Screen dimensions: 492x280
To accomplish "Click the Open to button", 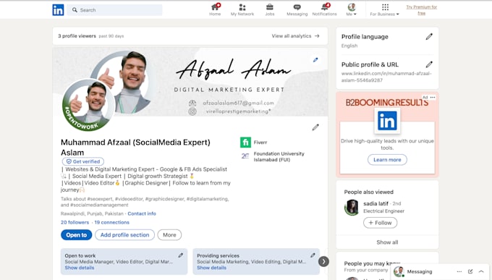I will coord(76,235).
